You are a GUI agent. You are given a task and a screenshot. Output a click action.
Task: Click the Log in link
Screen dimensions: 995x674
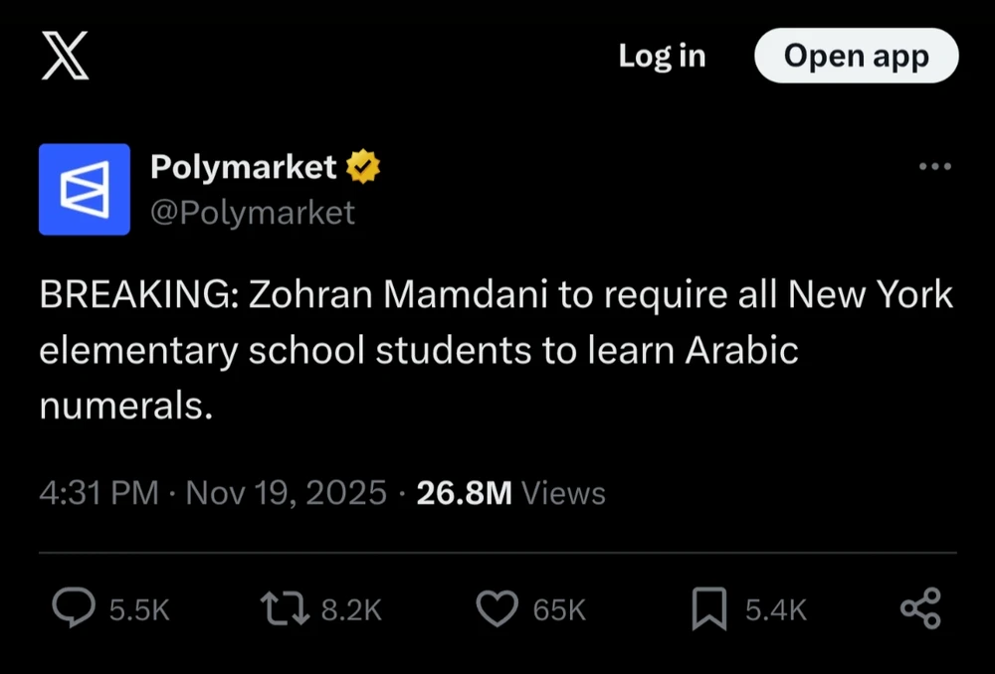point(662,56)
